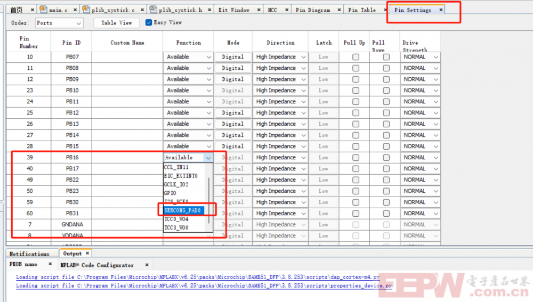Enable Pull Up for pin PB14
Screen dimensions: 533x302
[356, 135]
